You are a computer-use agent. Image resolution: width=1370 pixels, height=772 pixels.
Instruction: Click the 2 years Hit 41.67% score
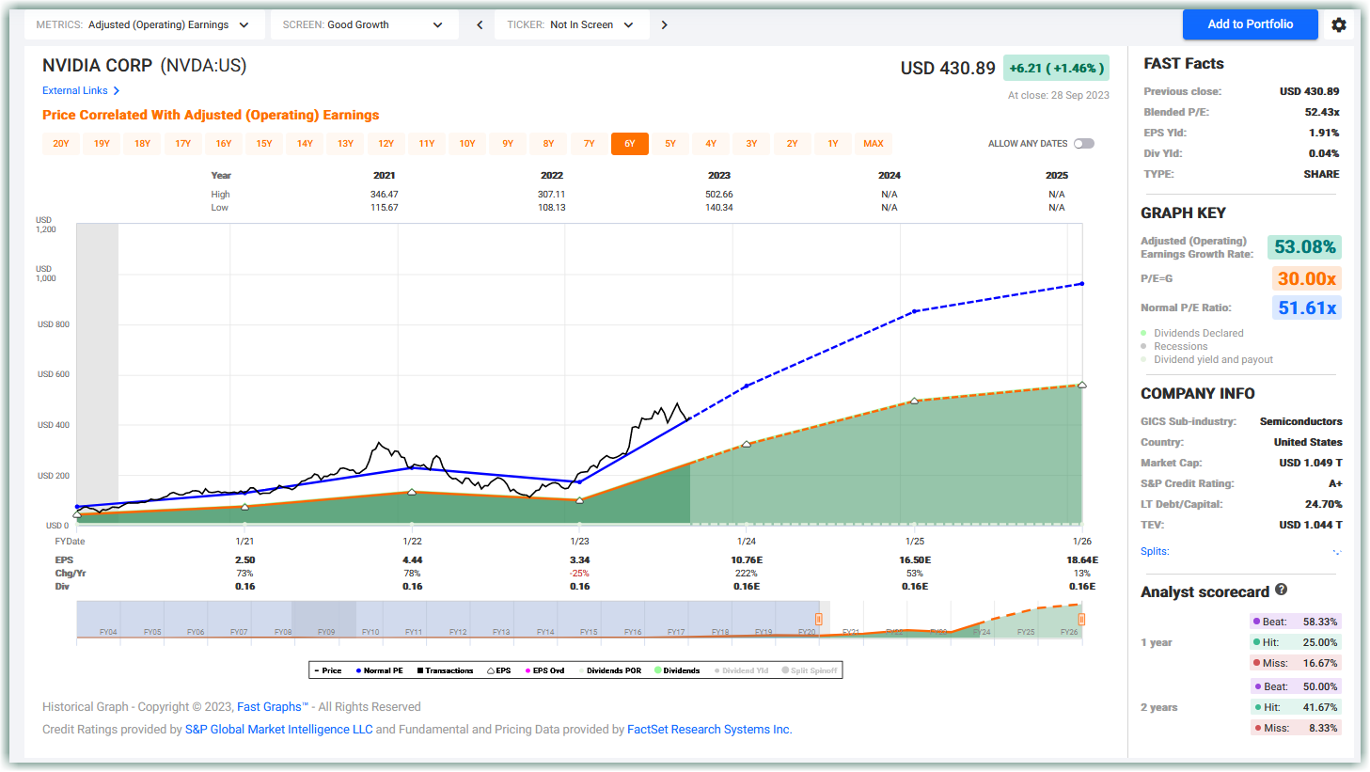tap(1295, 707)
